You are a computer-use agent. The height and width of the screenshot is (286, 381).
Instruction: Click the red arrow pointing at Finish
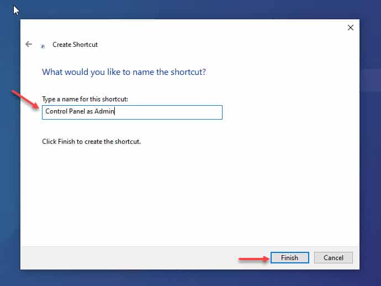254,259
